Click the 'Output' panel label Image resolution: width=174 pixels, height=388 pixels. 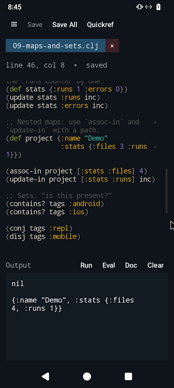(18, 265)
